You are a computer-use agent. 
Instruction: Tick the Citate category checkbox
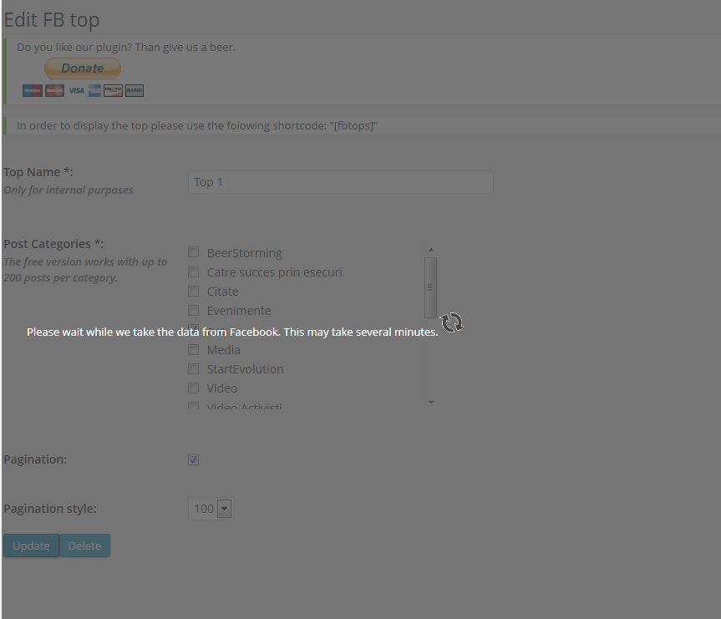point(194,291)
